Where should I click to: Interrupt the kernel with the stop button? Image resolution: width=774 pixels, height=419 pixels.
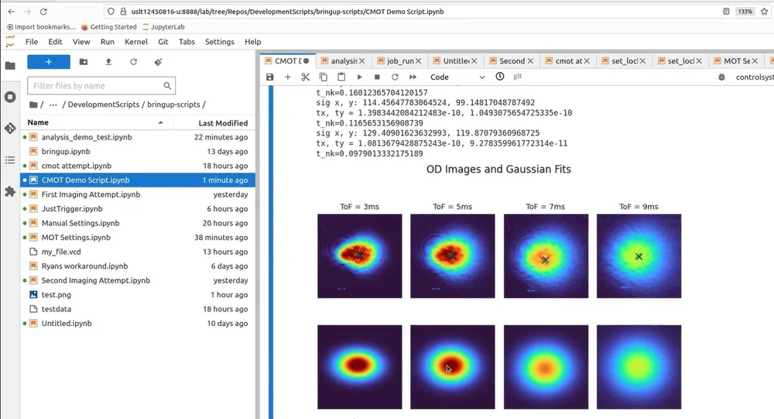377,77
